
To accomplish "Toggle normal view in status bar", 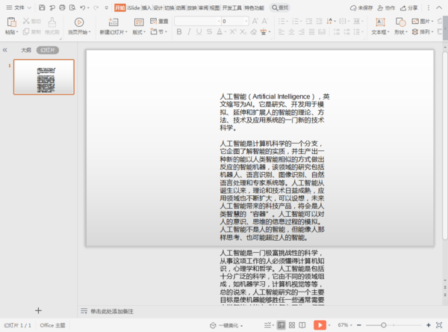I will pyautogui.click(x=281, y=325).
